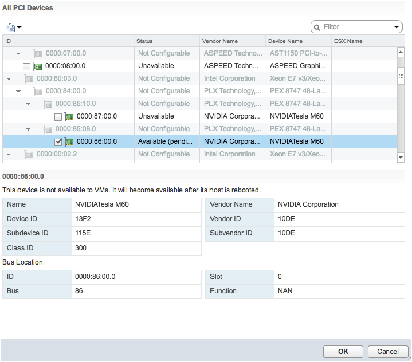This screenshot has width=412, height=362.
Task: Click 'ASPEED Graphi...' device name cell
Action: [x=298, y=66]
